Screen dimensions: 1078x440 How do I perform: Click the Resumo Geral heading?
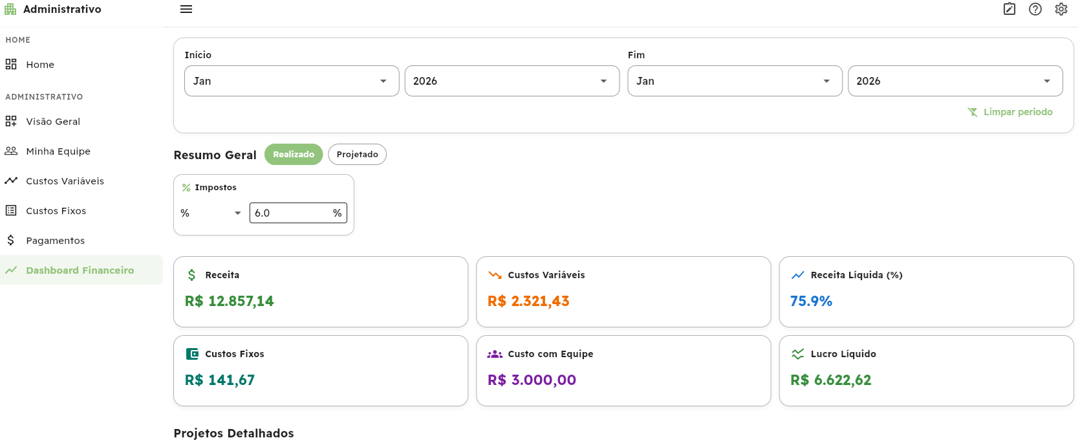[x=215, y=155]
